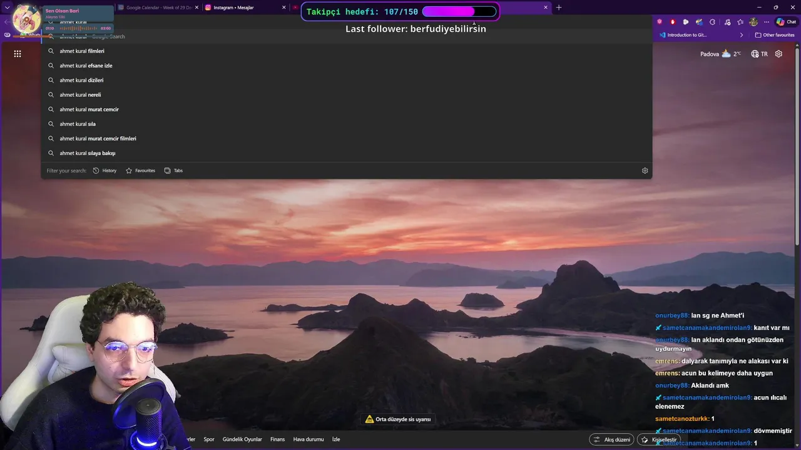This screenshot has height=450, width=801.
Task: Click 'Orta düzeyde sis uyarısı' alert
Action: [398, 419]
